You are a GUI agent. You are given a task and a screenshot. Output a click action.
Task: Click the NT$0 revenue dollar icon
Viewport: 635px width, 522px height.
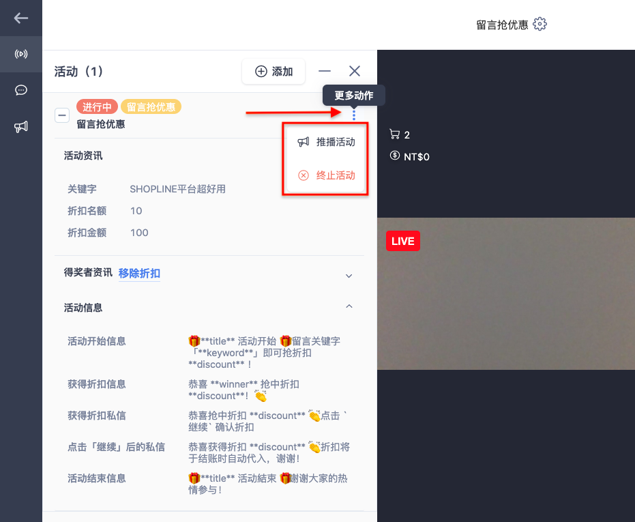394,156
